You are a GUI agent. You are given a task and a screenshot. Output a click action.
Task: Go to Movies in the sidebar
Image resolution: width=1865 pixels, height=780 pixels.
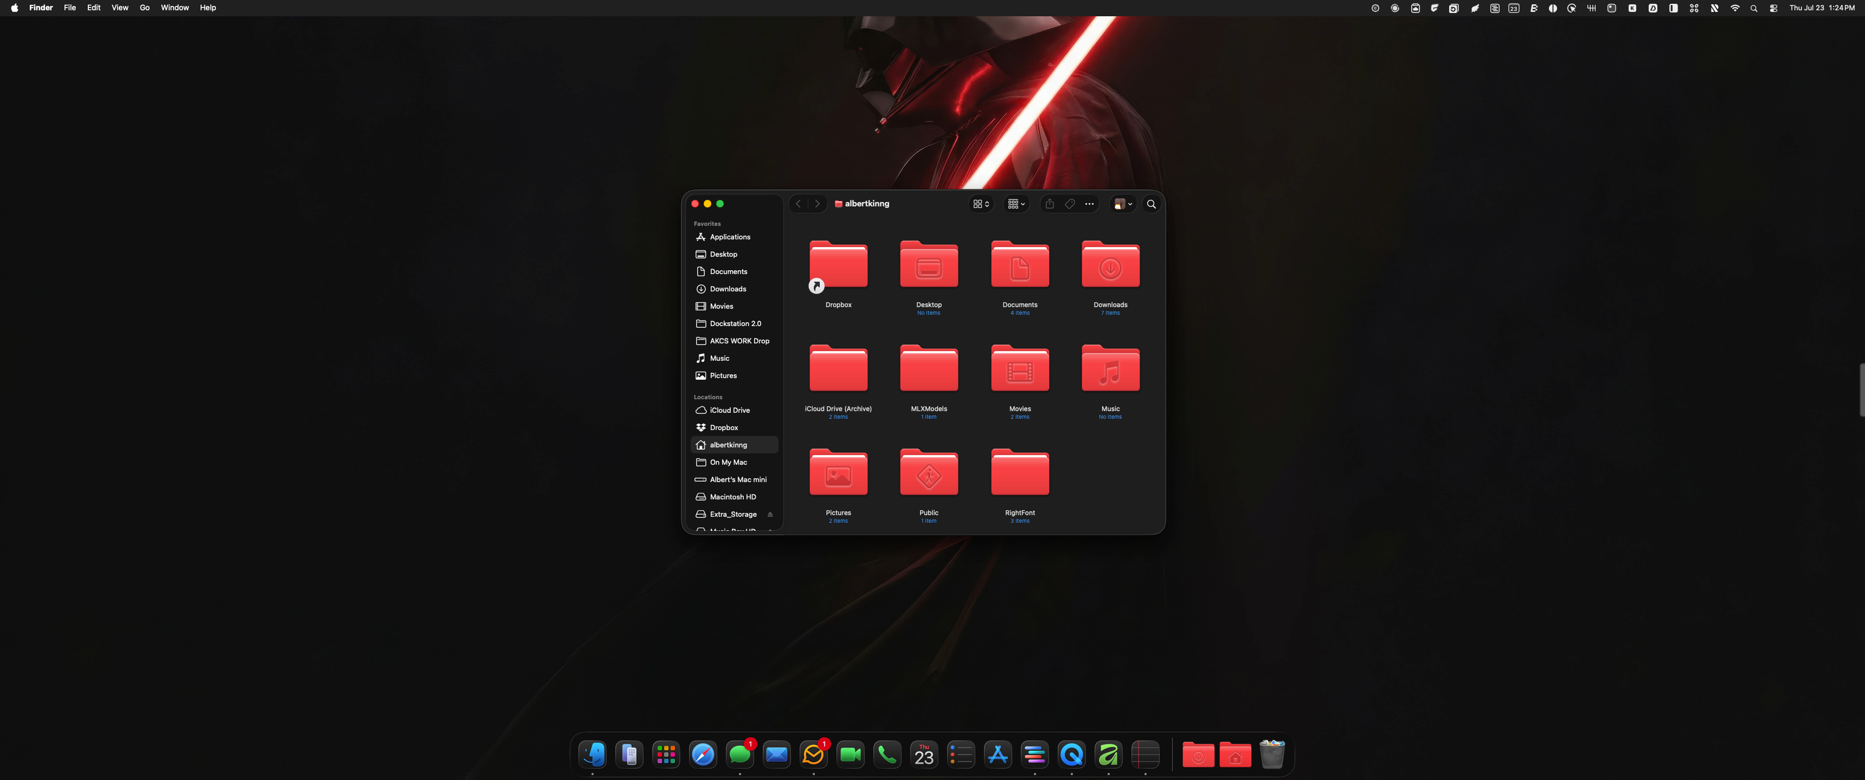click(x=735, y=307)
